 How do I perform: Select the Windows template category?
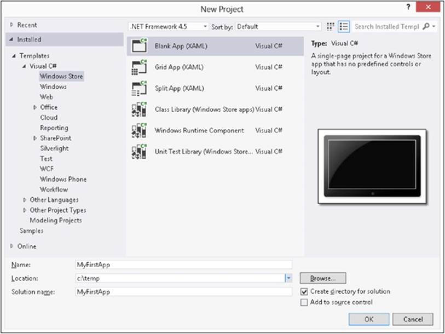[x=53, y=87]
